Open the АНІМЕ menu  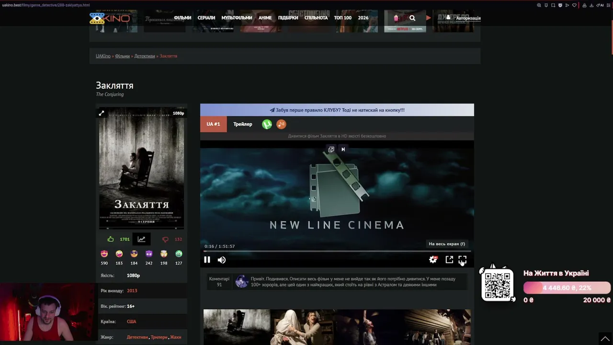(265, 18)
